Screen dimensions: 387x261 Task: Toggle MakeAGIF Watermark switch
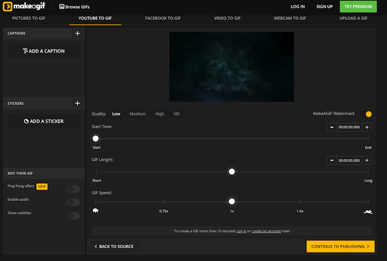[366, 114]
